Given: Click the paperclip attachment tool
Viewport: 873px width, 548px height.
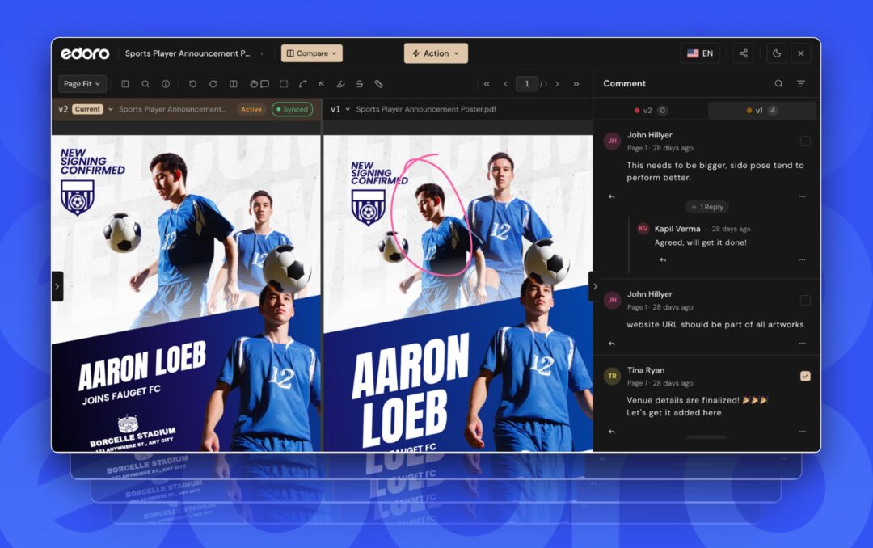Looking at the screenshot, I should coord(378,84).
